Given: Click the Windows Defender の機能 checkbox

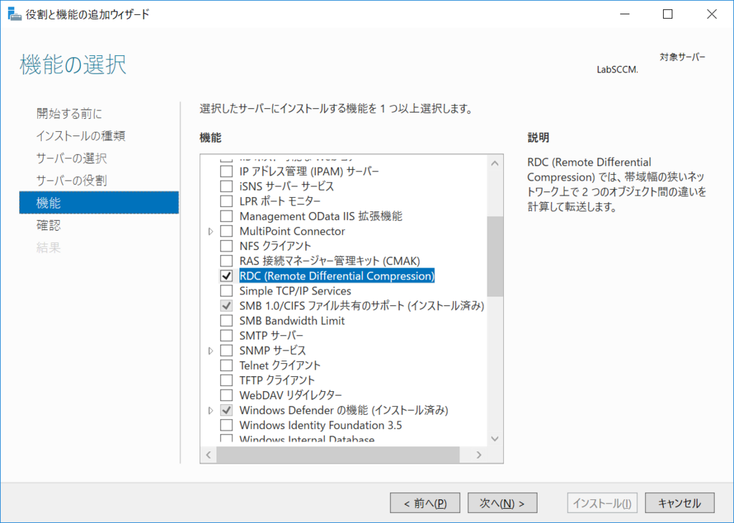Looking at the screenshot, I should 227,411.
